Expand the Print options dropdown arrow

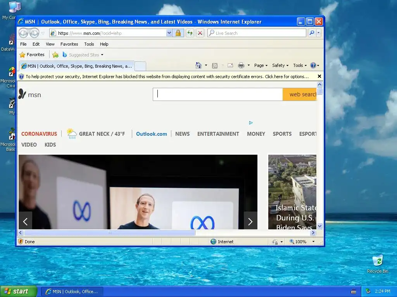(249, 65)
